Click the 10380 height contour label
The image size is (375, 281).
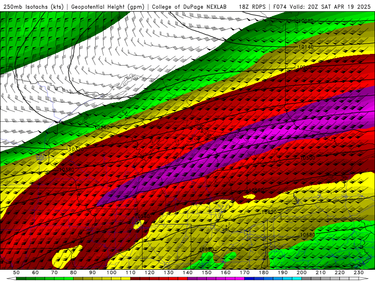pos(67,170)
